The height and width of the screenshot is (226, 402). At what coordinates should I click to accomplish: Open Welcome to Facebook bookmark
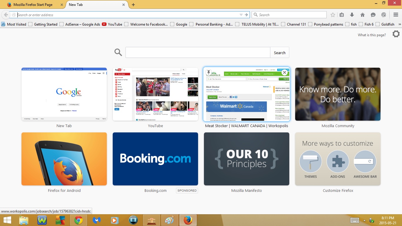(x=146, y=24)
